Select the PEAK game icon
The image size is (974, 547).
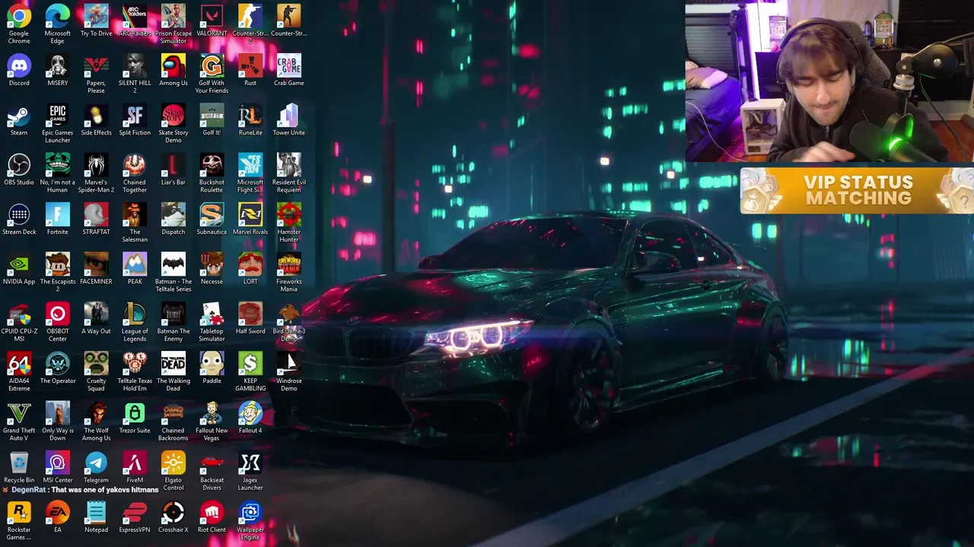(135, 268)
